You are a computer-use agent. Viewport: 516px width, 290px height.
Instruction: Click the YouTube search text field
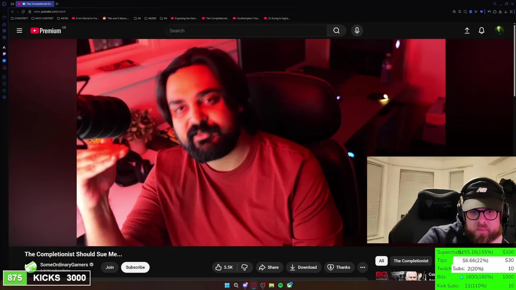click(x=246, y=31)
